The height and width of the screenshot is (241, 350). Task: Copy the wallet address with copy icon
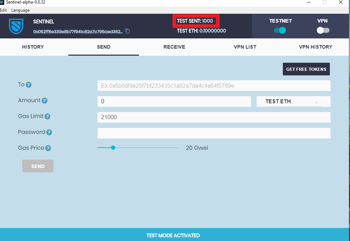128,31
